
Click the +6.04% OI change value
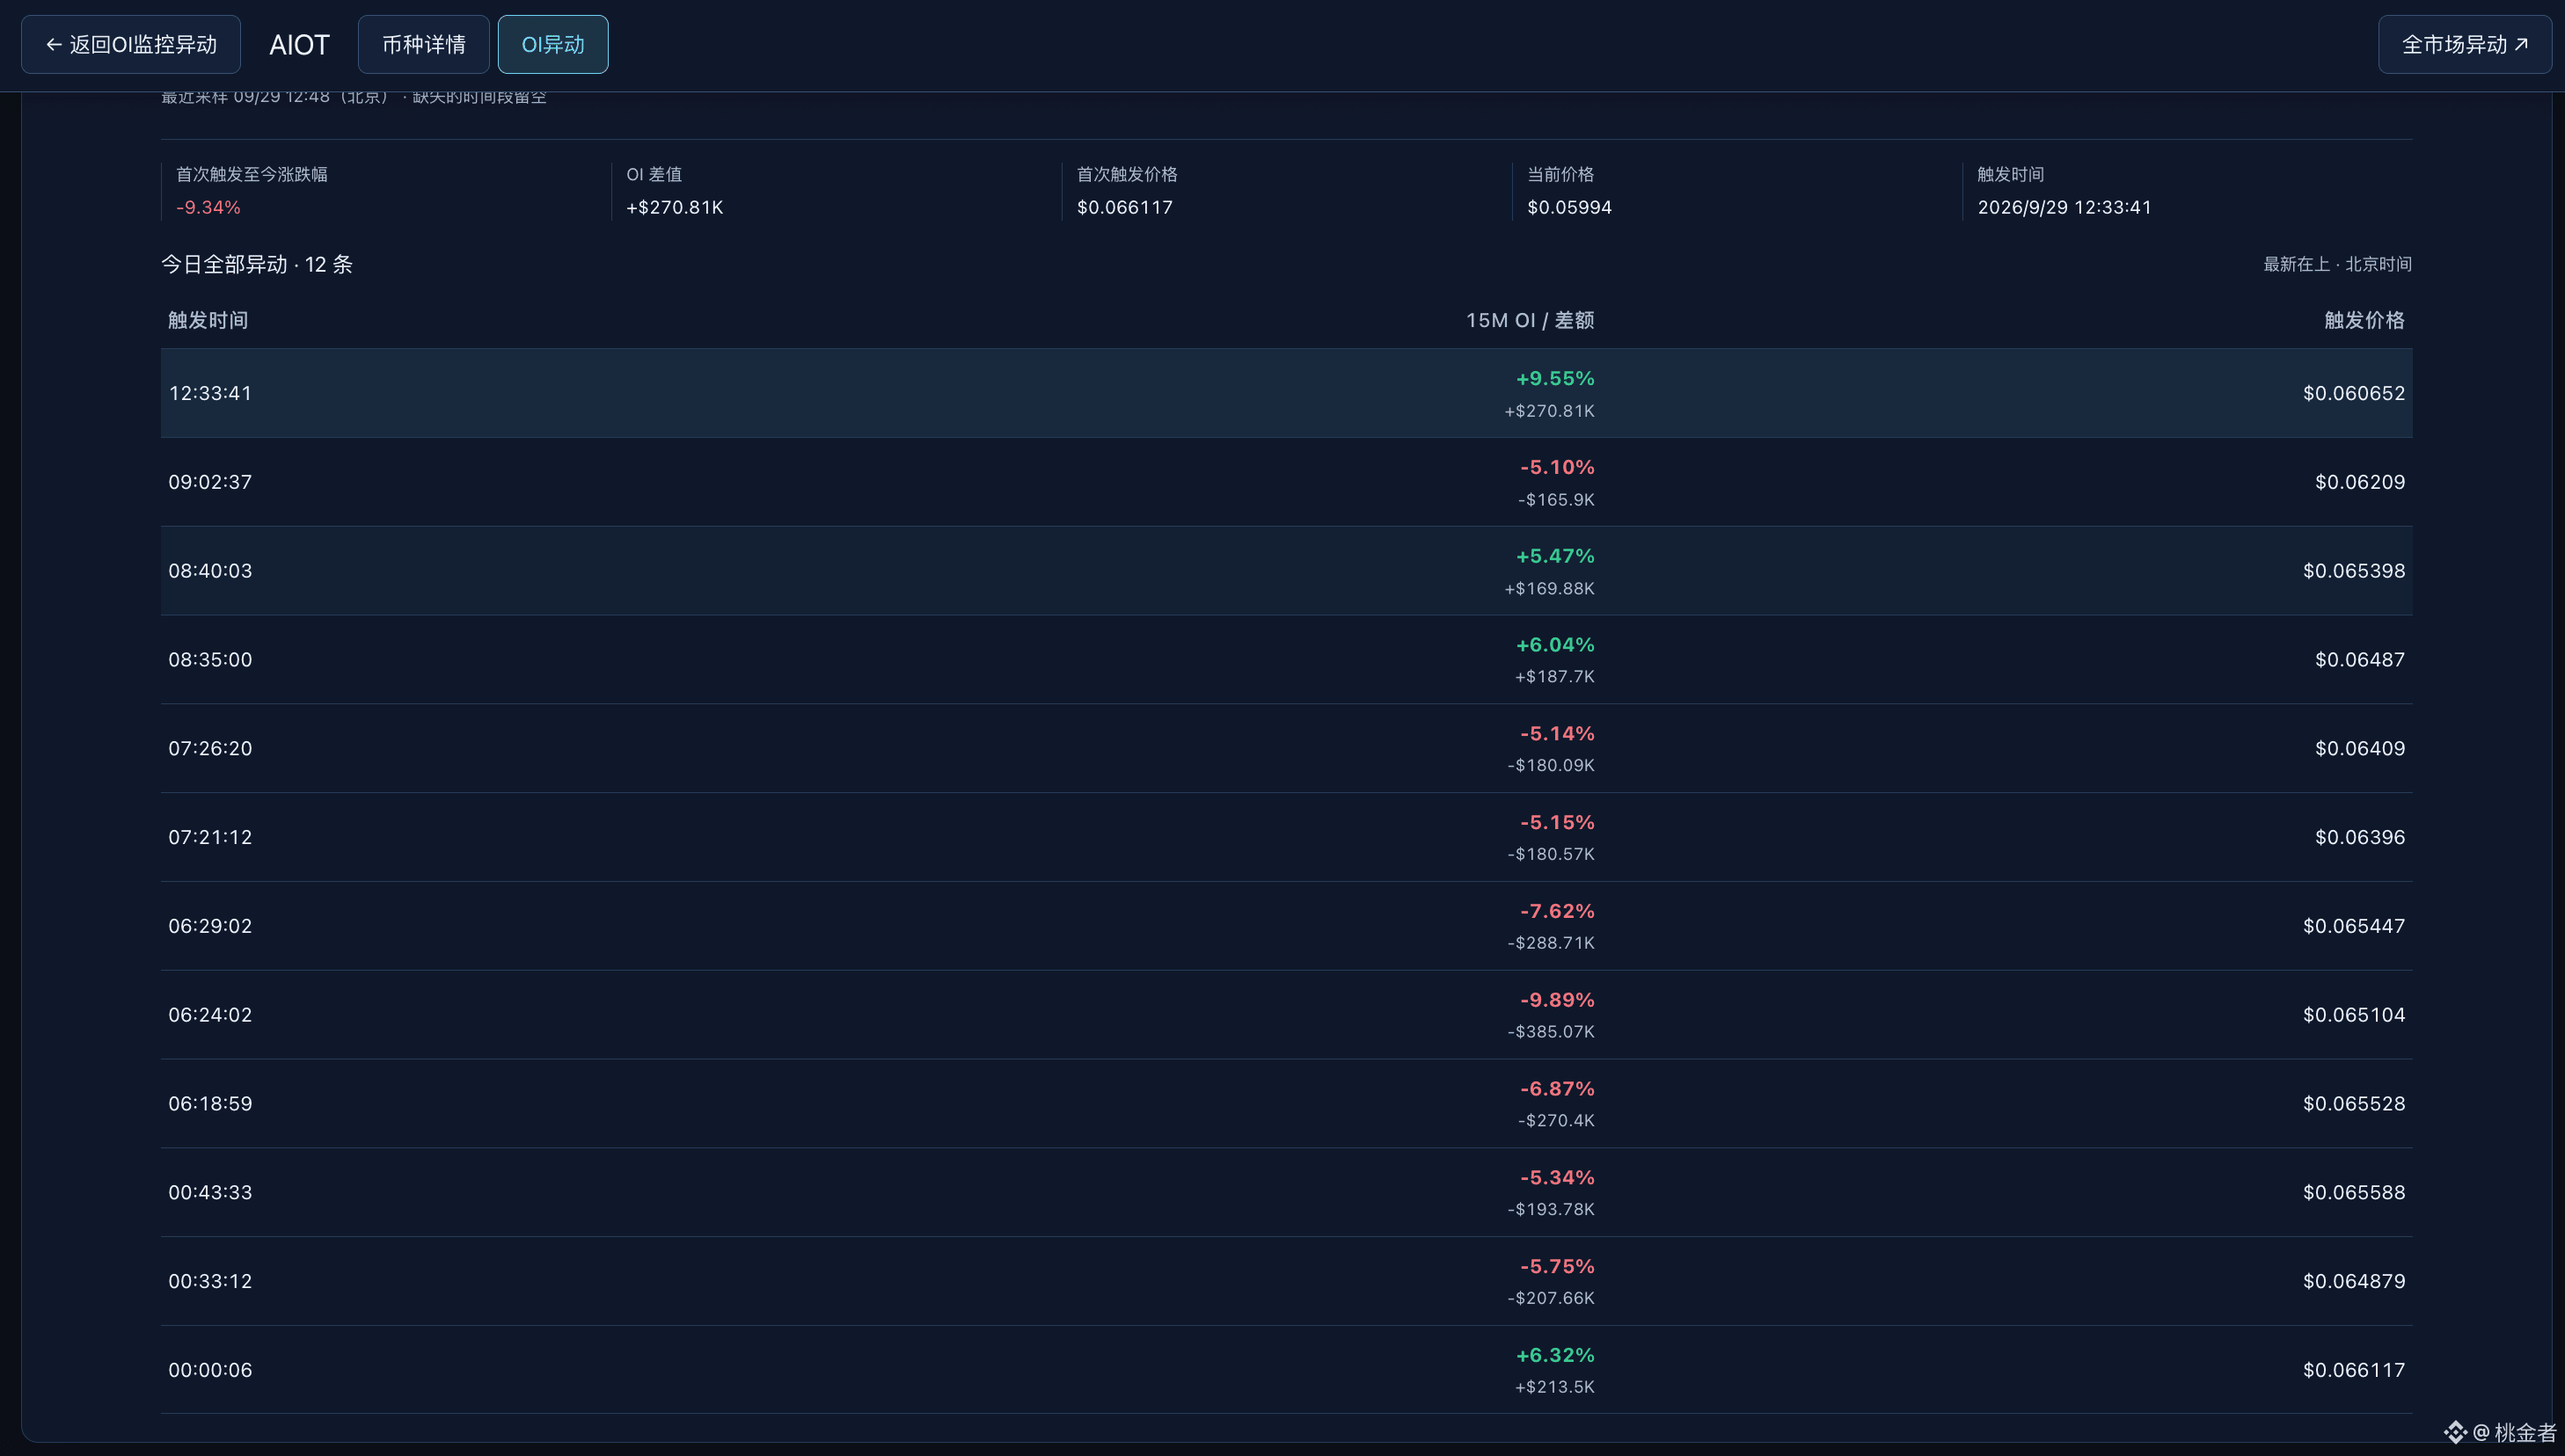click(x=1554, y=645)
